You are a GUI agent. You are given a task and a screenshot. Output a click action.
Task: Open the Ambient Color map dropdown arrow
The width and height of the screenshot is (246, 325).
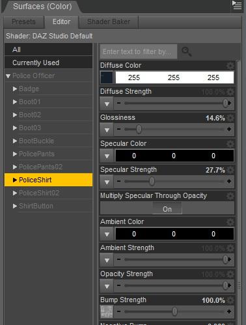(107, 234)
